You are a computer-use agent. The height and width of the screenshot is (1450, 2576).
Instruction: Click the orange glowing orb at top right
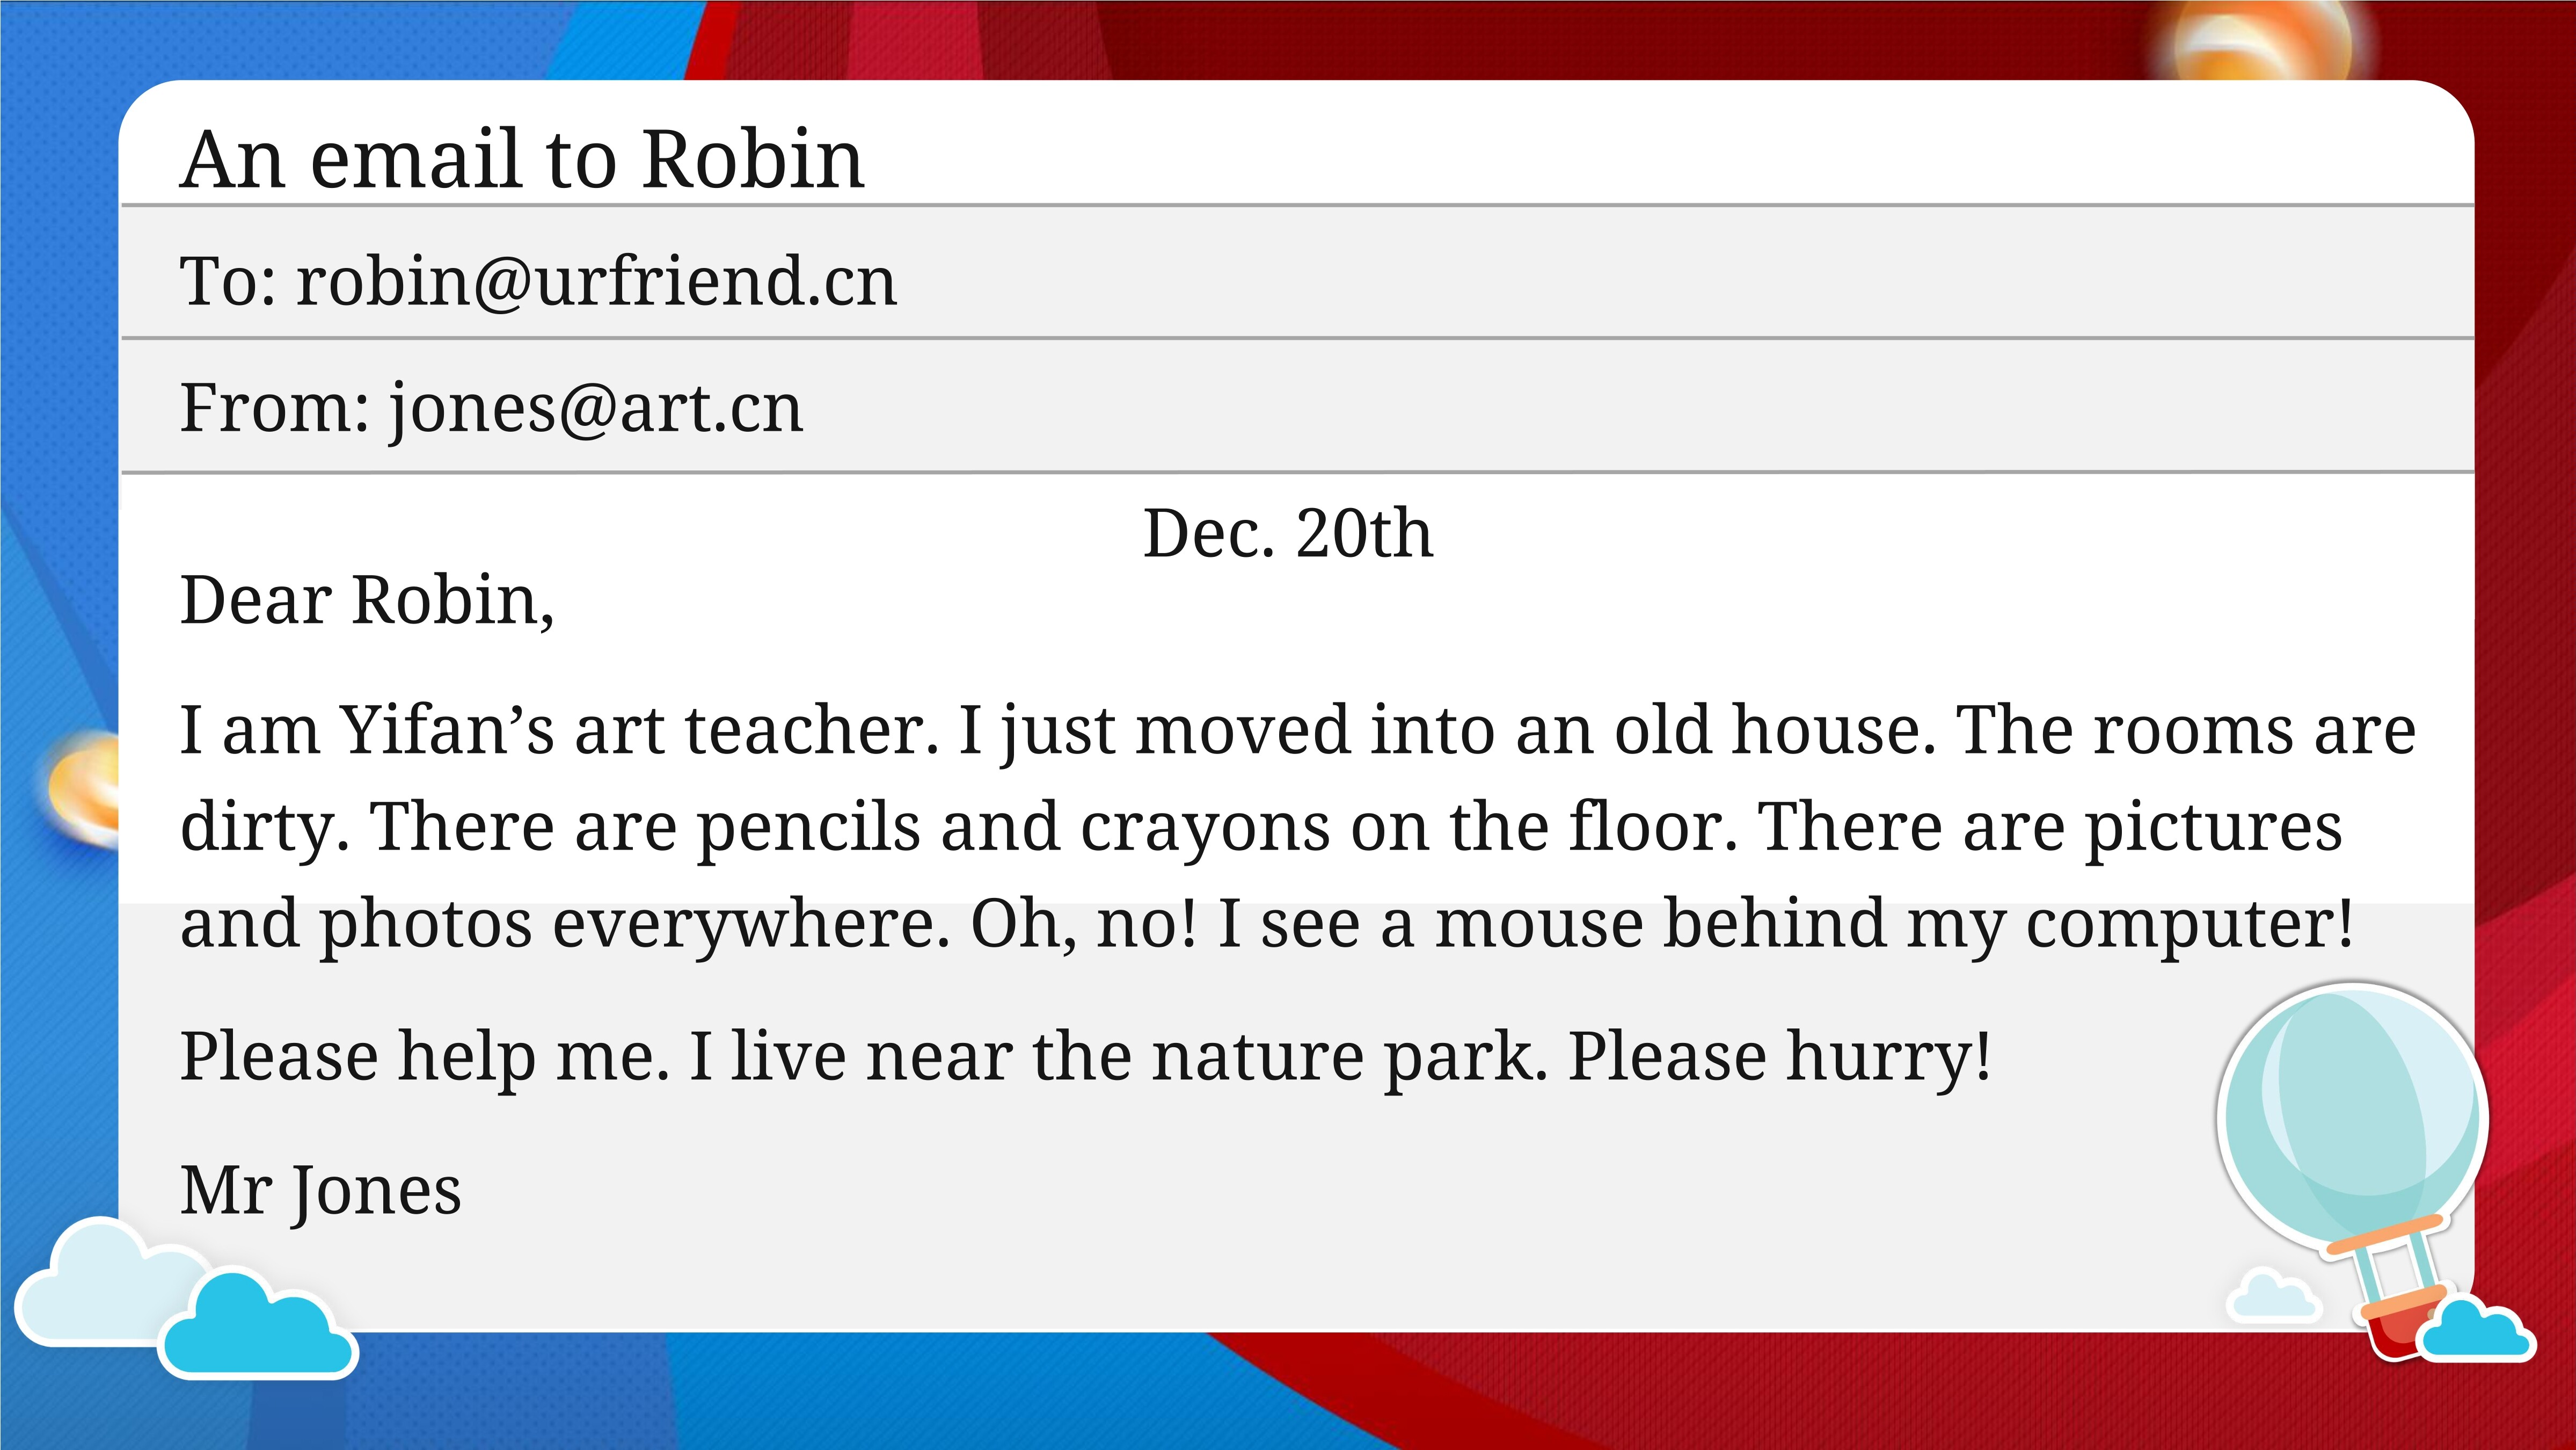[x=2262, y=40]
